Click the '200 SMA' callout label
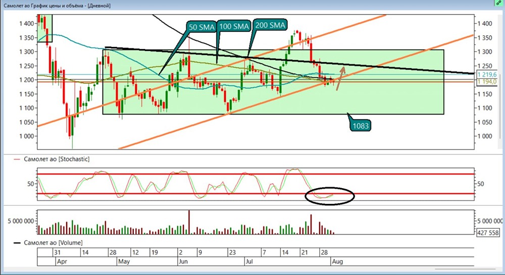 pos(270,25)
